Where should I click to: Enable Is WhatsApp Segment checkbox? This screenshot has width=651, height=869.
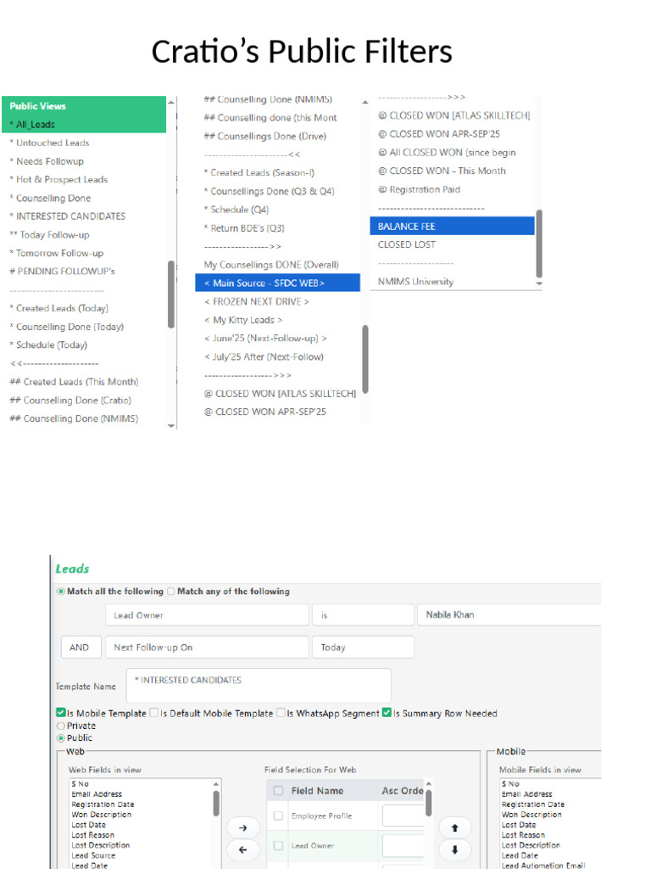(x=281, y=713)
